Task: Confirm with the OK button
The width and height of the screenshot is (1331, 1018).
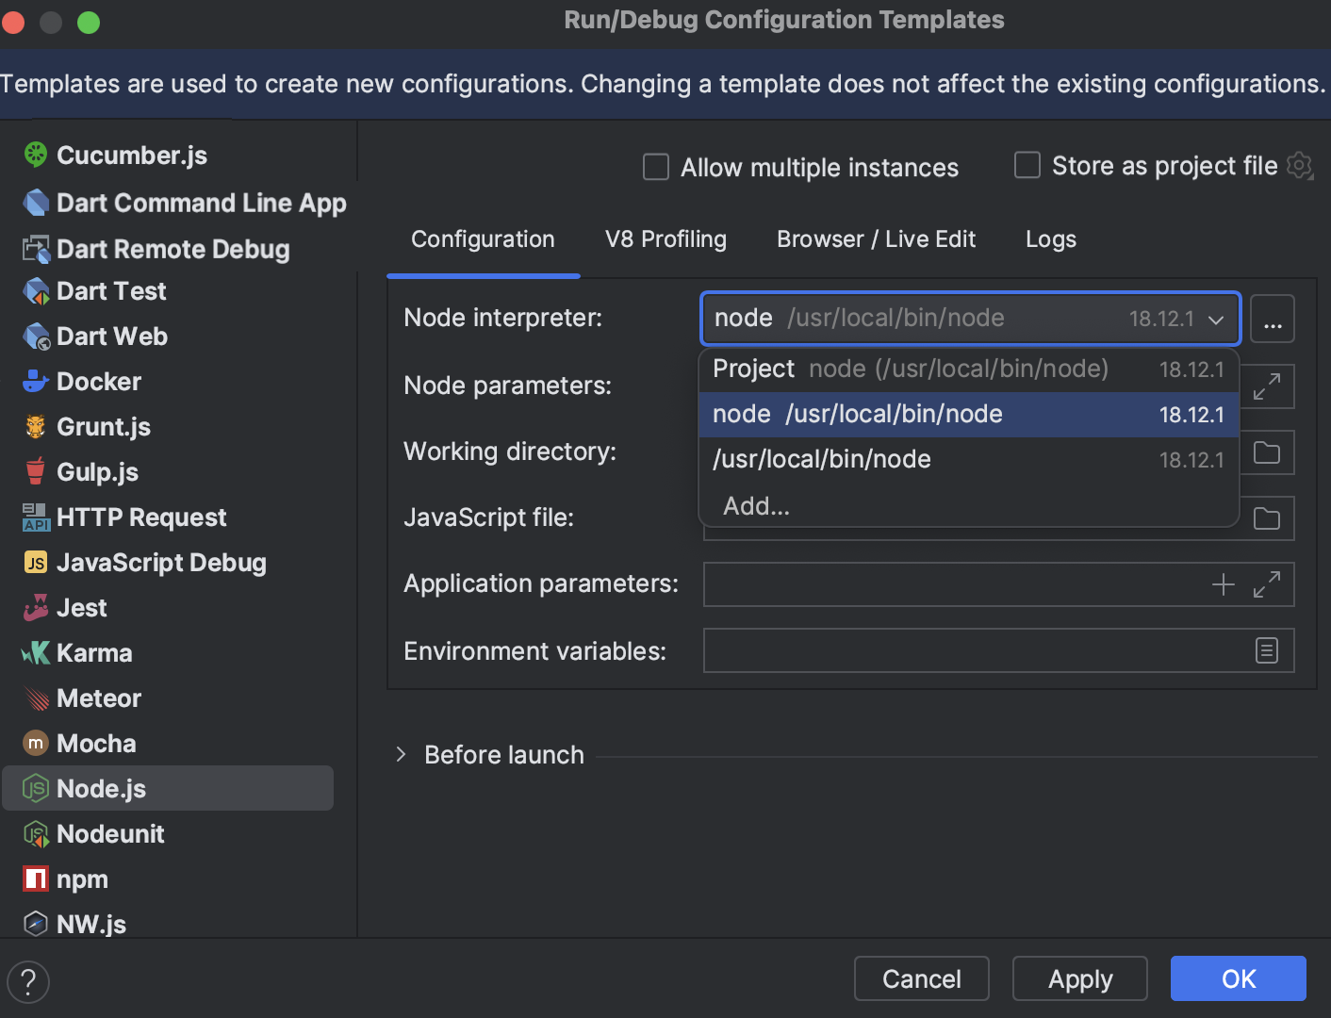Action: (x=1238, y=978)
